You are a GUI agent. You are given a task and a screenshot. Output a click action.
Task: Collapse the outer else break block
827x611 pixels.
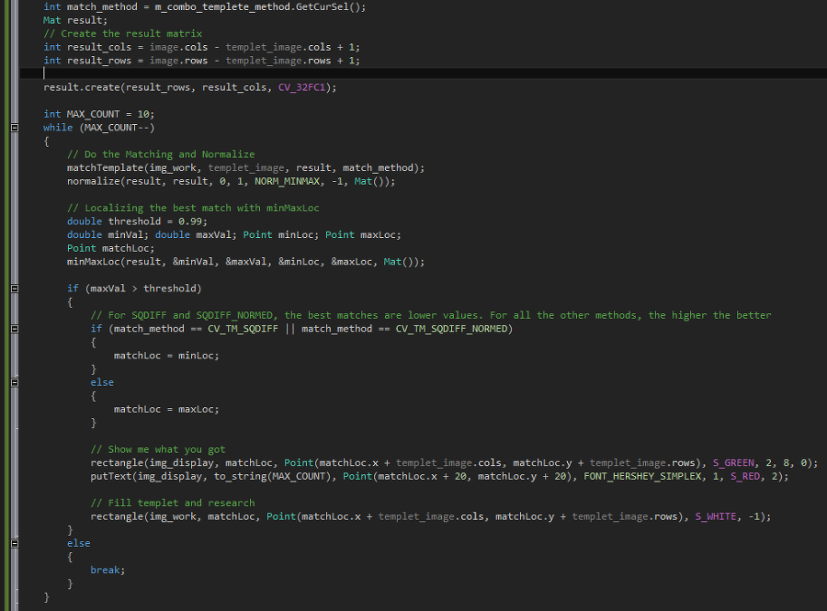[15, 543]
